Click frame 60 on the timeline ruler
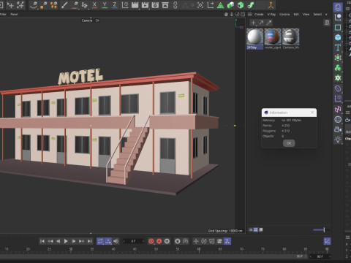Screen dimensions: 351x263 pyautogui.click(x=199, y=249)
